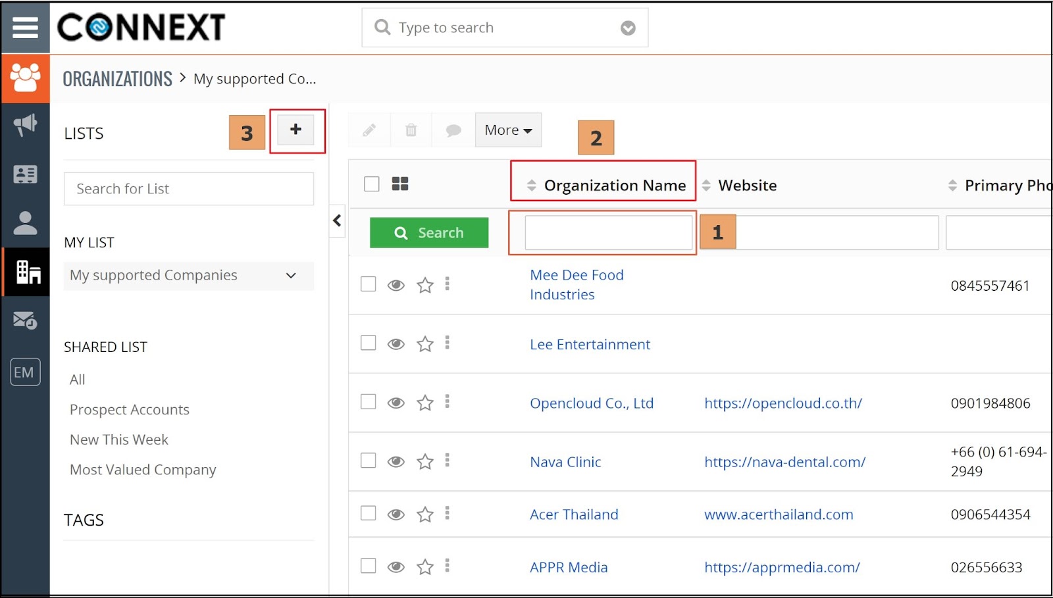
Task: Click the comment bubble toolbar icon
Action: point(453,130)
